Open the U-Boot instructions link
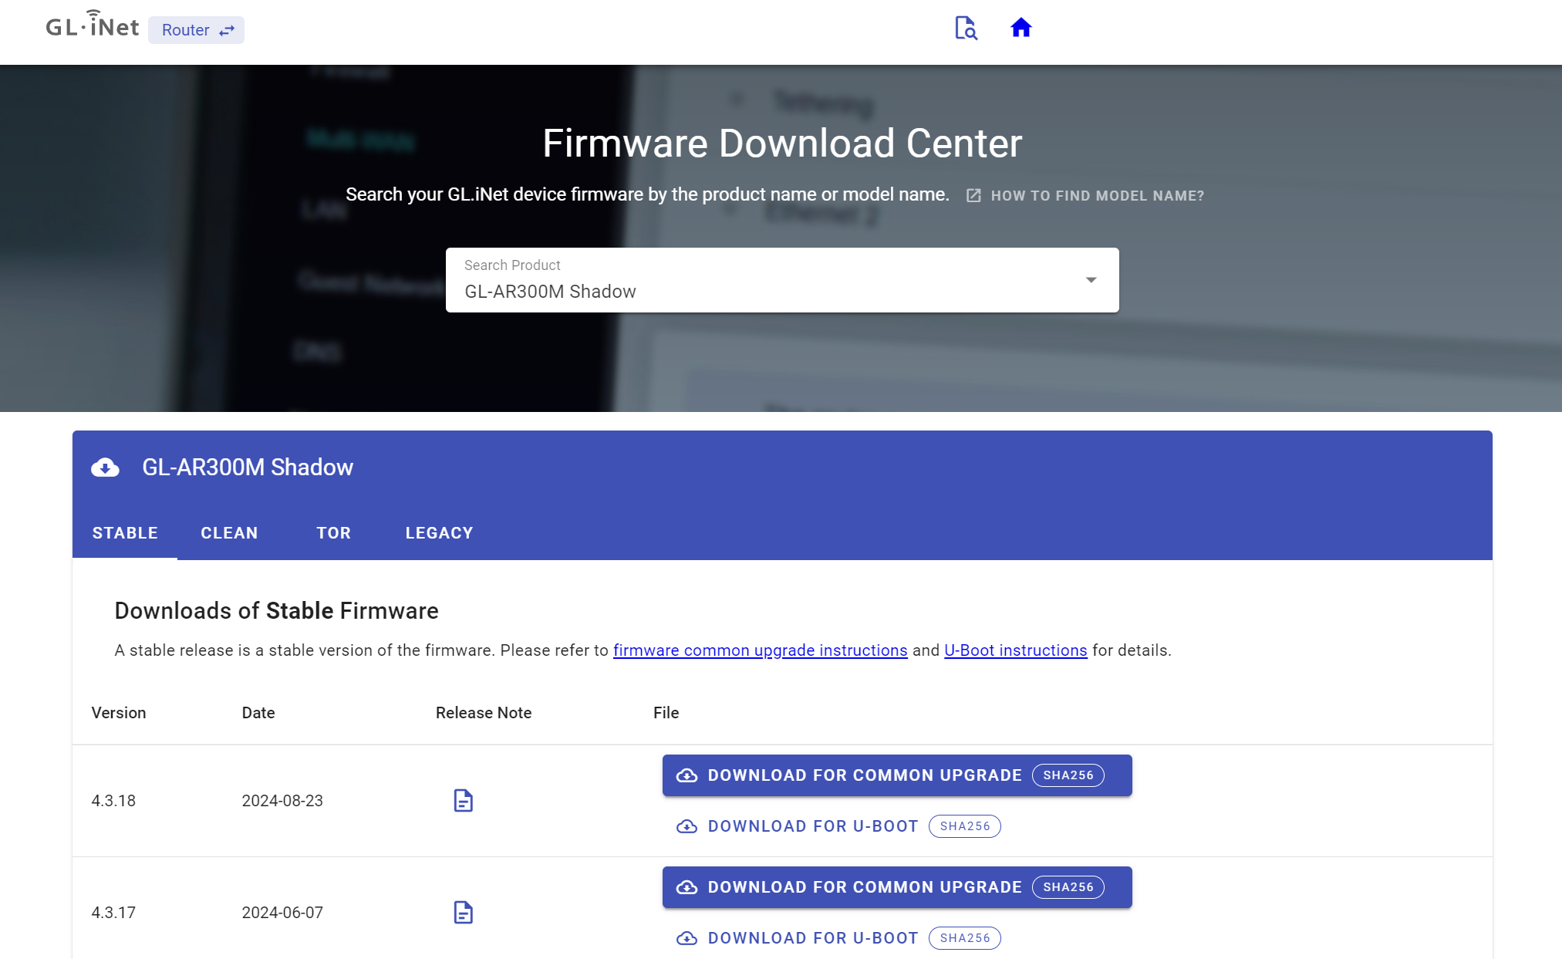This screenshot has height=959, width=1562. pyautogui.click(x=1015, y=650)
